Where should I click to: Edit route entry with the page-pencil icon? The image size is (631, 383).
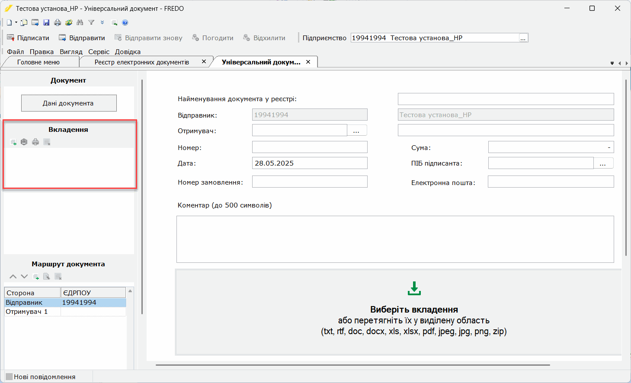47,277
